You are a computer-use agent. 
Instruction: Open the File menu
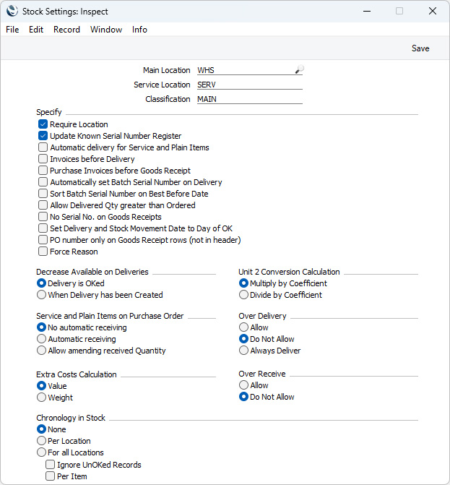click(12, 30)
